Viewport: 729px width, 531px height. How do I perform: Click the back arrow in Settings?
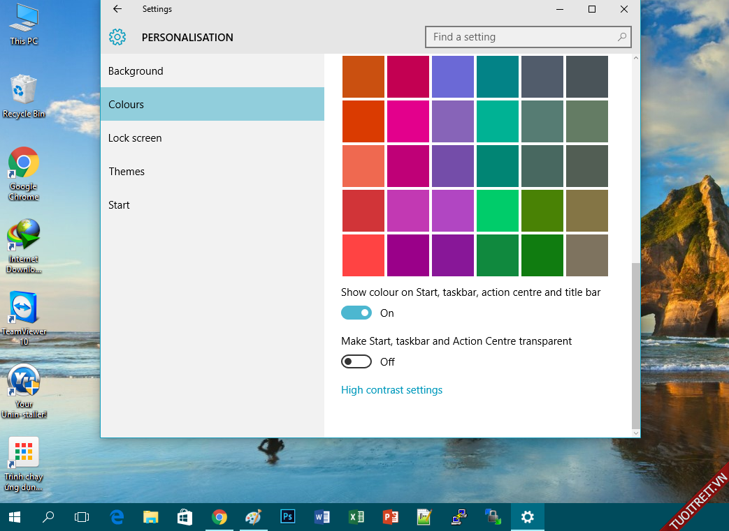coord(117,9)
